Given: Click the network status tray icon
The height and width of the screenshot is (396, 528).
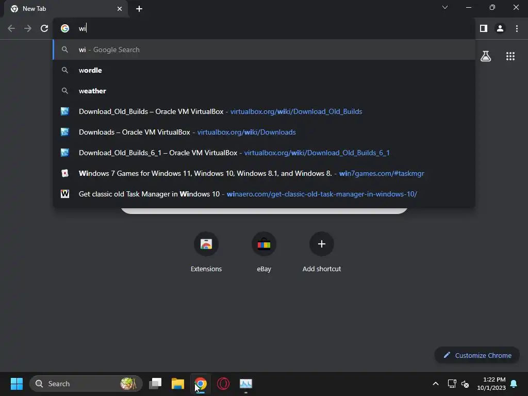Looking at the screenshot, I should tap(452, 384).
